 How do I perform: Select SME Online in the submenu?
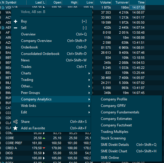(x=126, y=158)
